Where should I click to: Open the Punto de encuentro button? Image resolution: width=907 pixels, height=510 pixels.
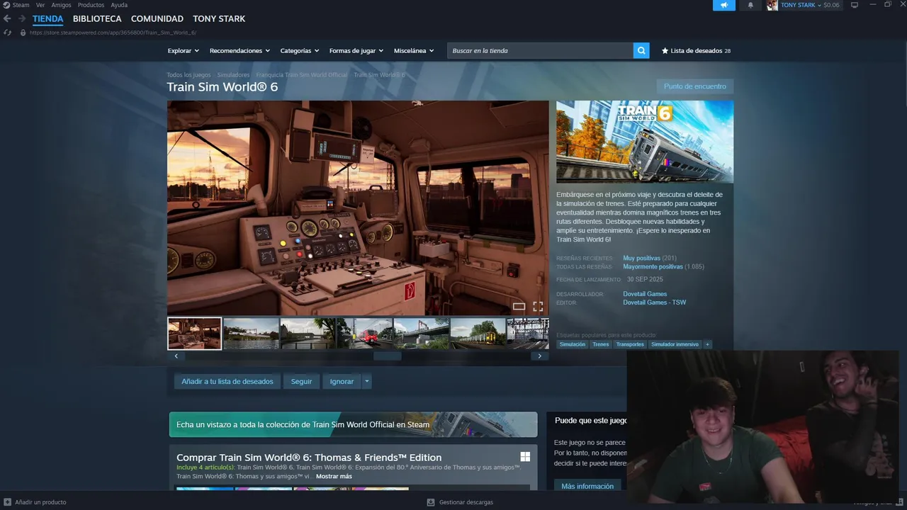point(695,86)
